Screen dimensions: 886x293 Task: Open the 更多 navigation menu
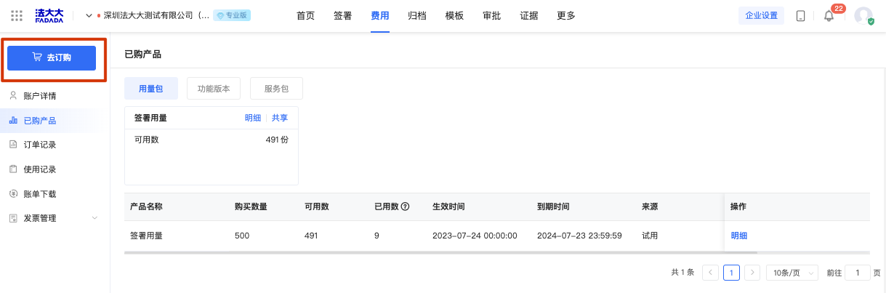pyautogui.click(x=566, y=15)
